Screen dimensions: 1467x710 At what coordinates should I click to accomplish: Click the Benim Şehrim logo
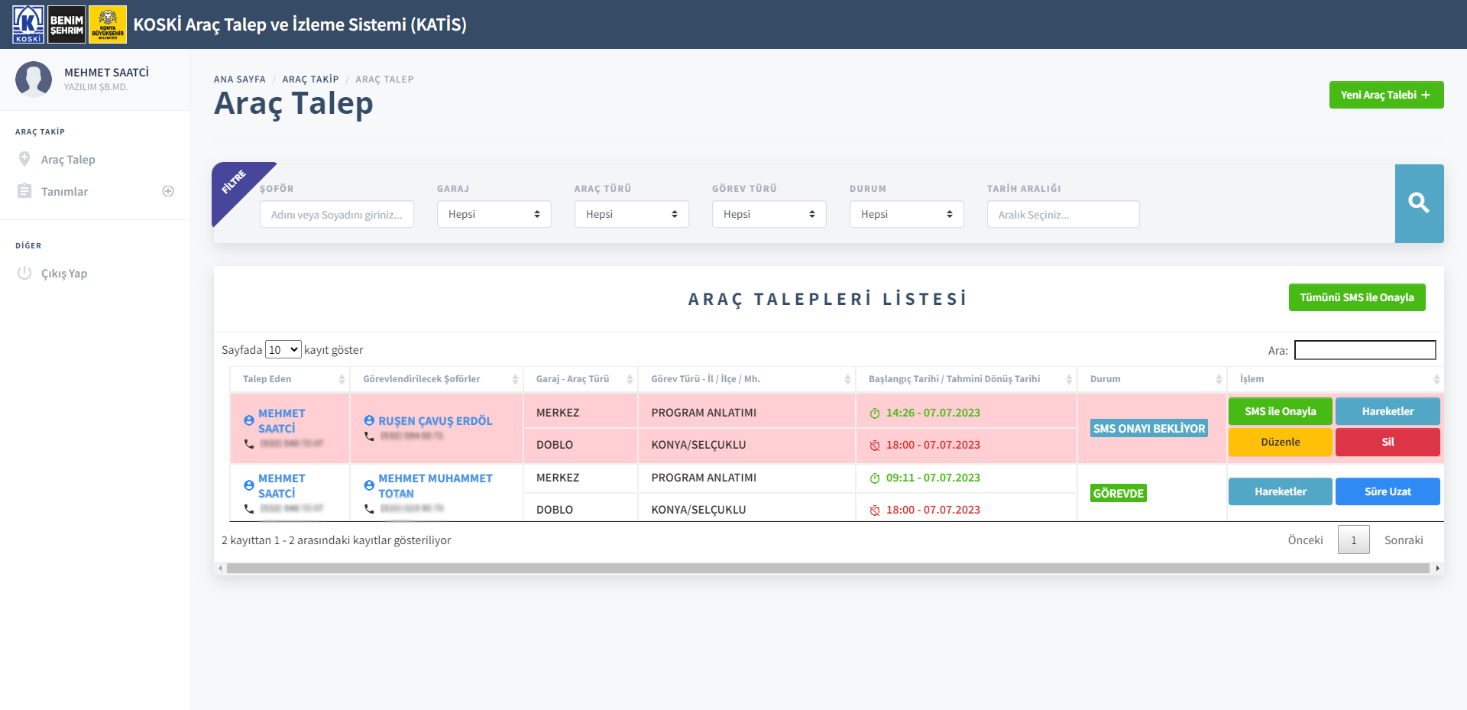(66, 24)
